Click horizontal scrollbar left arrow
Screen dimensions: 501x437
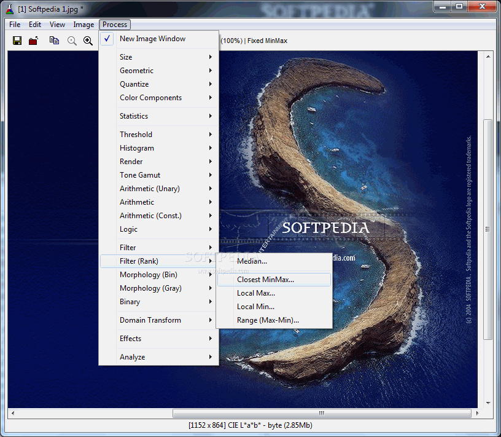(13, 413)
